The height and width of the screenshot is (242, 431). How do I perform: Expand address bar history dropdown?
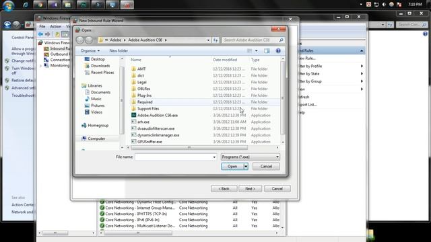click(208, 40)
